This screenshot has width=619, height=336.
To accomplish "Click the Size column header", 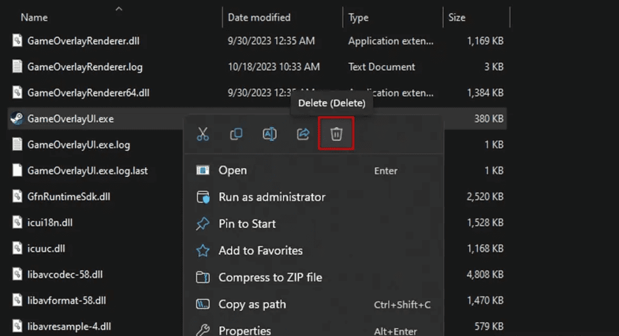I will pos(457,17).
